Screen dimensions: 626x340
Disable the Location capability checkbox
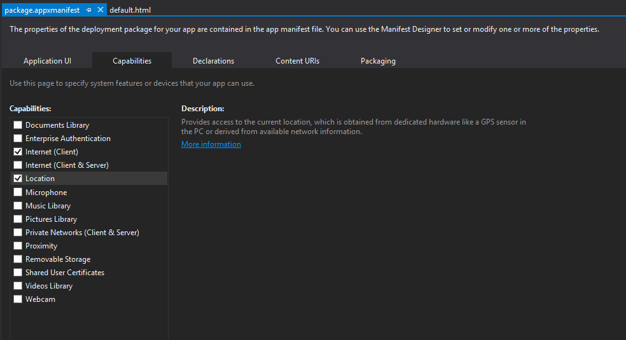[18, 179]
